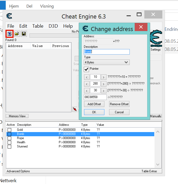Click the save table floppy icon
Screen dimensions: 178x184
[24, 34]
